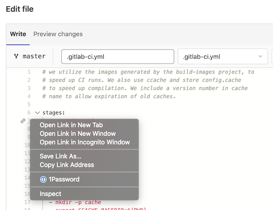The image size is (273, 210).
Task: Click the 1Password icon in context menu
Action: (43, 179)
